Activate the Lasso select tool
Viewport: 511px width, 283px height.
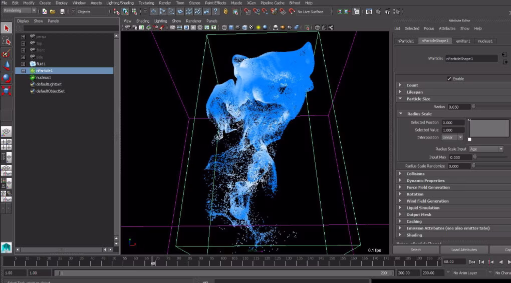(7, 41)
